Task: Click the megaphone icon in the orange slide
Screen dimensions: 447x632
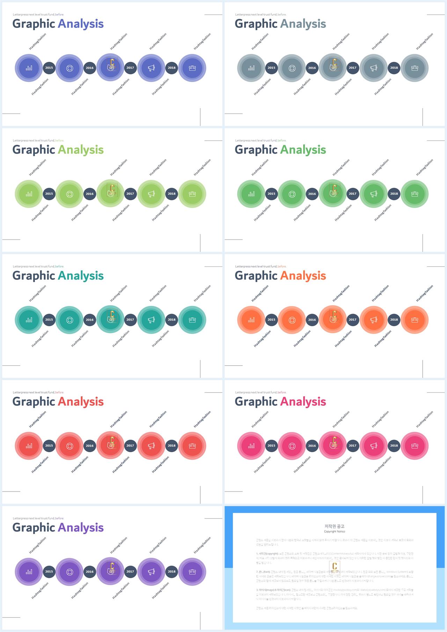Action: tap(374, 320)
